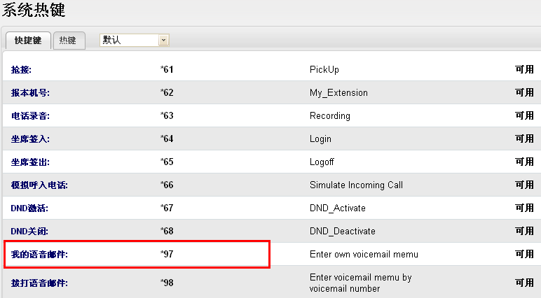Click the *61 PickUp code
The width and height of the screenshot is (541, 298).
[167, 70]
